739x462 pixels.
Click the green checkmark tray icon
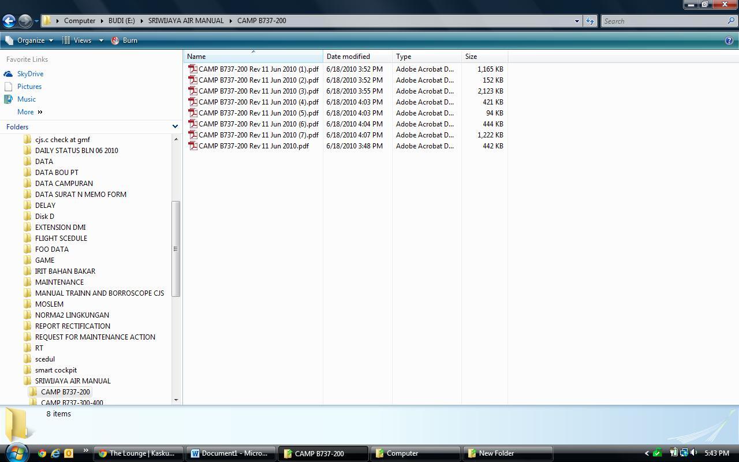click(658, 453)
